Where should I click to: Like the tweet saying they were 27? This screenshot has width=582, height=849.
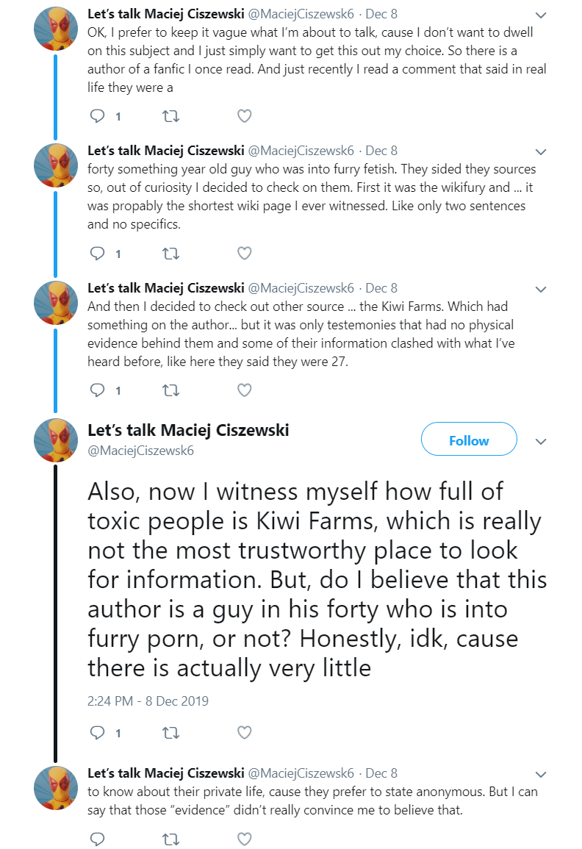tap(245, 390)
